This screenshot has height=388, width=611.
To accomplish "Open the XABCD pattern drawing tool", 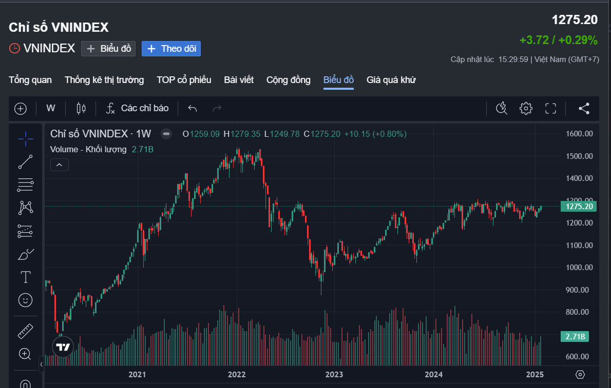I will 25,208.
